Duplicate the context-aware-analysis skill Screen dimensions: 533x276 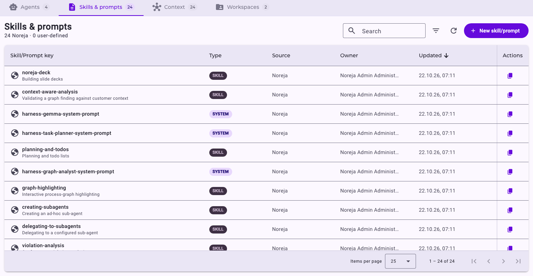(x=510, y=95)
